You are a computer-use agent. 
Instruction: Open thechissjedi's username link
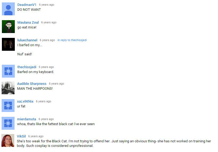pos(27,67)
